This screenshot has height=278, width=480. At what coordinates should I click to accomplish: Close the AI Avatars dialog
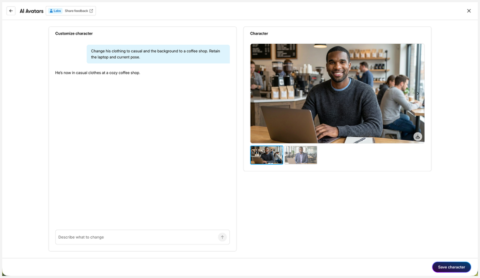coord(469,11)
